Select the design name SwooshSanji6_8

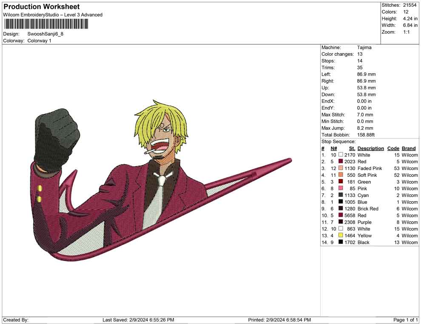click(x=46, y=34)
